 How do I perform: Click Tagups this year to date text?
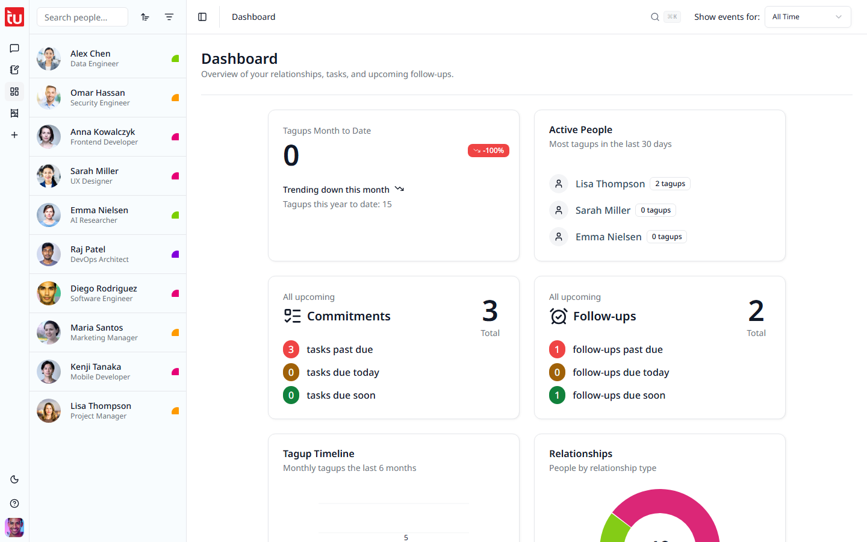(x=337, y=204)
